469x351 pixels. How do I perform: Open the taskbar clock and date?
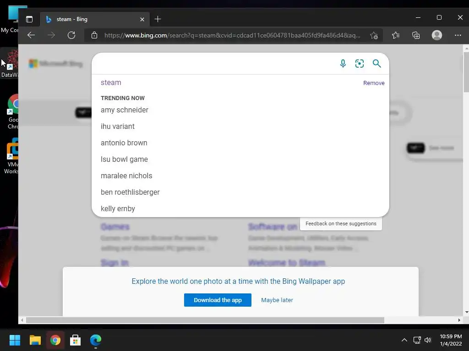pos(451,340)
